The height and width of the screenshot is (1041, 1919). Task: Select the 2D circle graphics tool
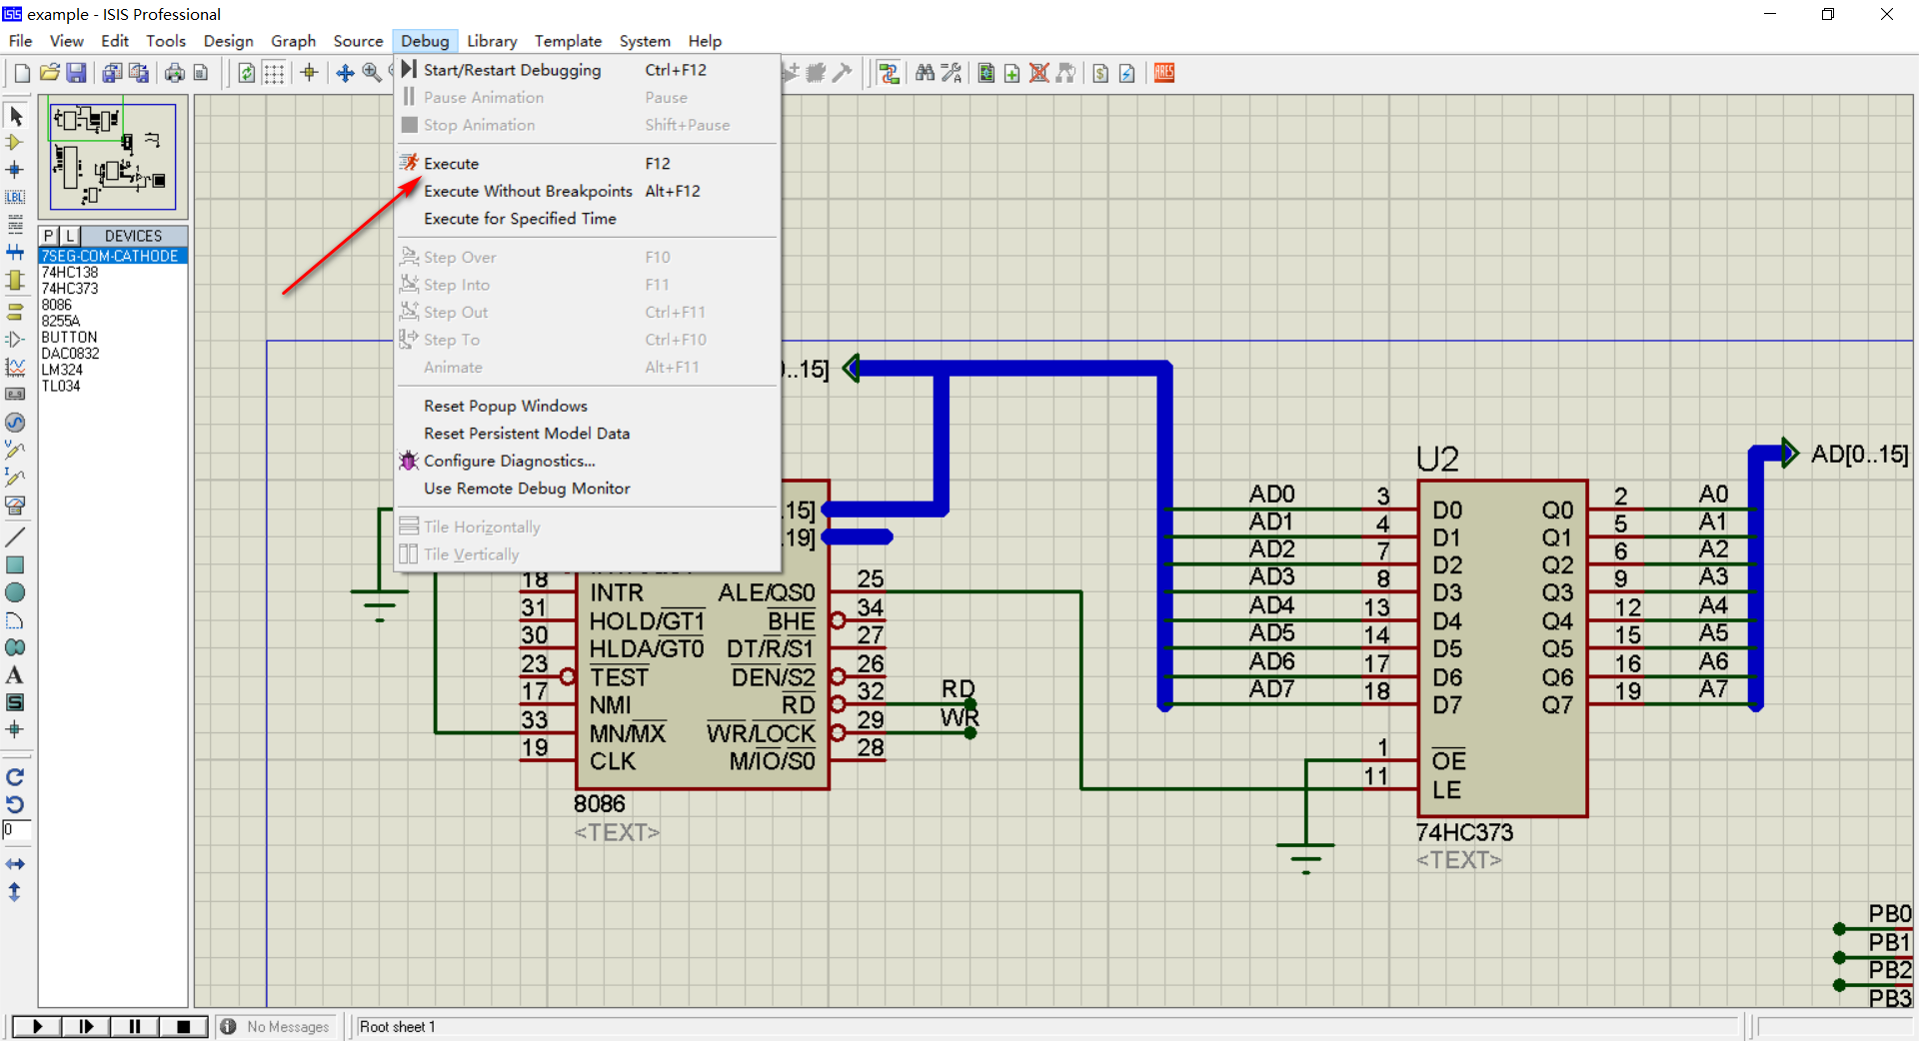point(15,592)
